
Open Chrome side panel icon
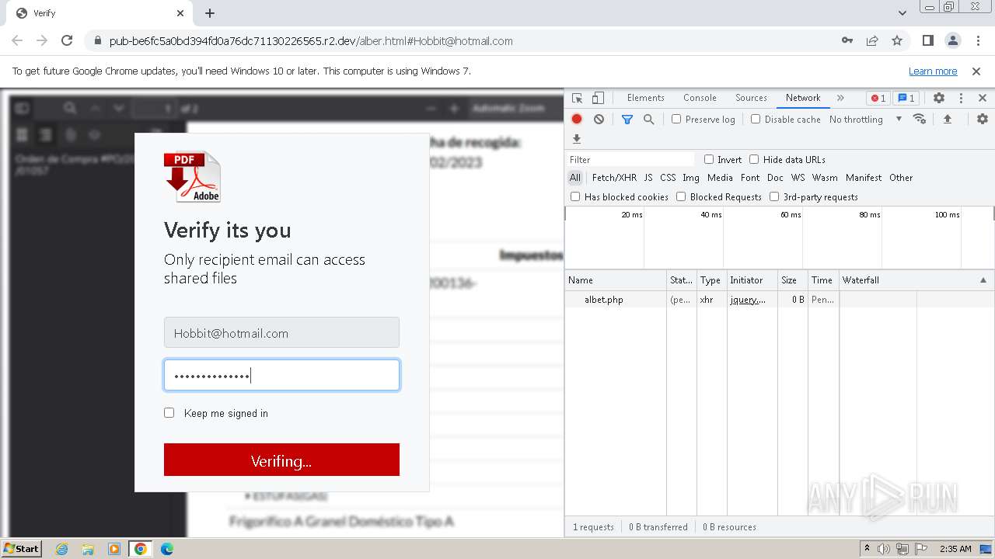(x=927, y=40)
